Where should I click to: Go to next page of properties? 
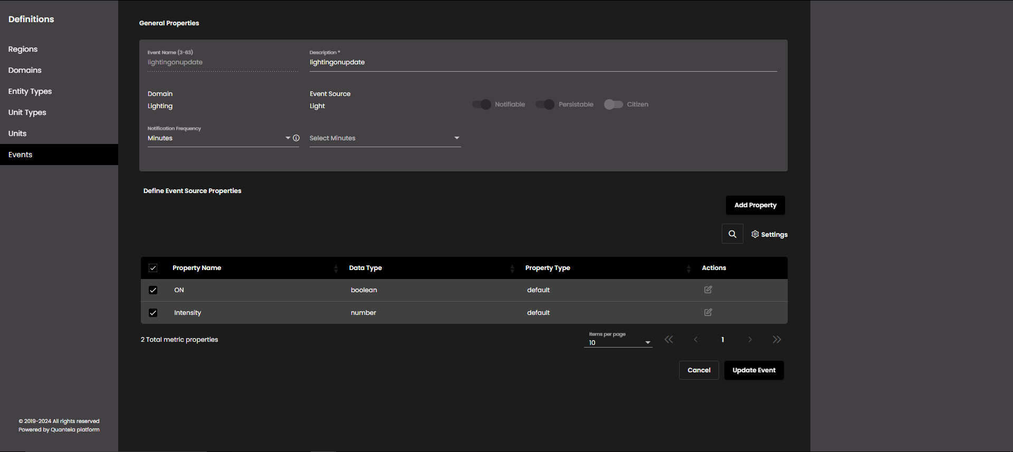(750, 340)
